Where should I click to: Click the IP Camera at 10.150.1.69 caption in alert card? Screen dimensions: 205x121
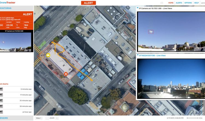coord(14,31)
